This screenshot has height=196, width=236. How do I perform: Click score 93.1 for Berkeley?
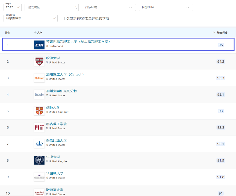(221, 95)
